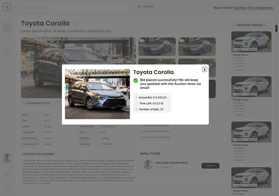Image resolution: width=279 pixels, height=196 pixels.
Task: Click 'Feature or modification 4' list item
Action: coord(155,137)
